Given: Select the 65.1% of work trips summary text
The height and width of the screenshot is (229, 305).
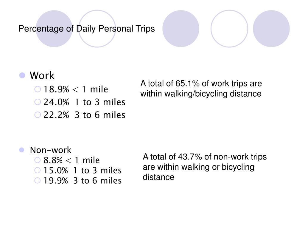Looking at the screenshot, I should click(x=201, y=89).
